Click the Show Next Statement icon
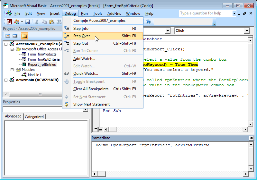 67,104
